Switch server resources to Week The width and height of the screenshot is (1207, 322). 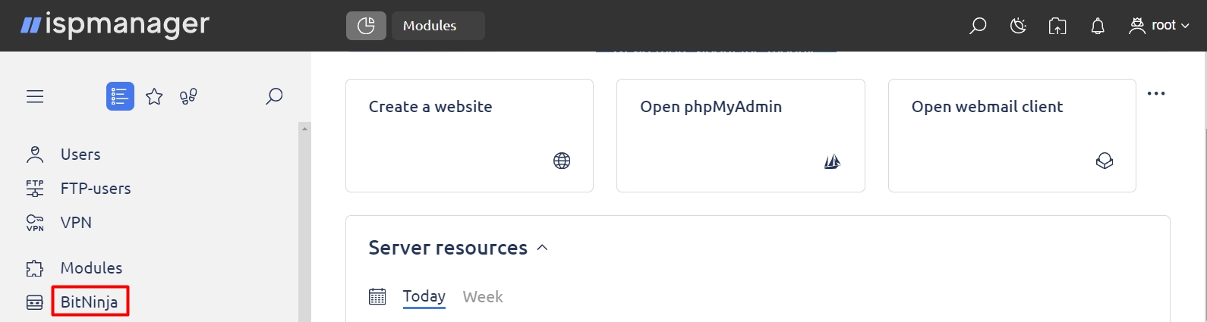(483, 297)
